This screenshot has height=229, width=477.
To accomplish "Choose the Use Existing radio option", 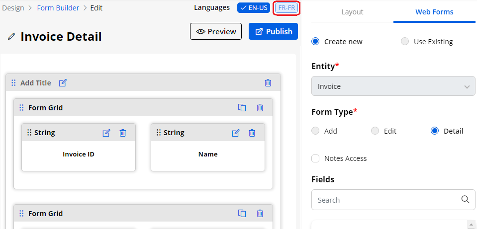I will tap(405, 42).
